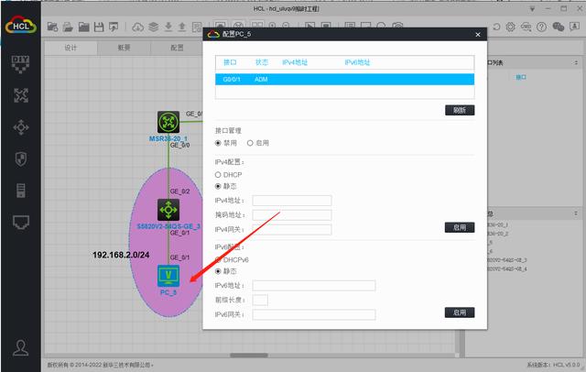
Task: Switch to the 配置 tab
Action: point(177,48)
